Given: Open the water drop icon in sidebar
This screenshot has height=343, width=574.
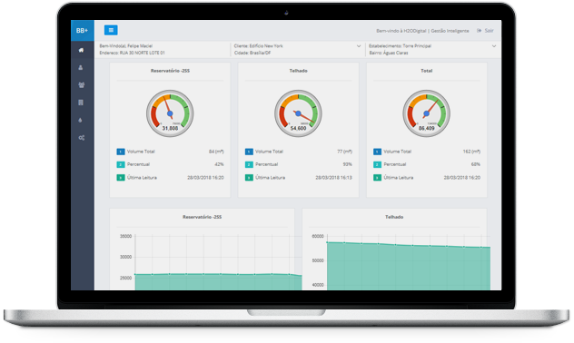Looking at the screenshot, I should (80, 120).
